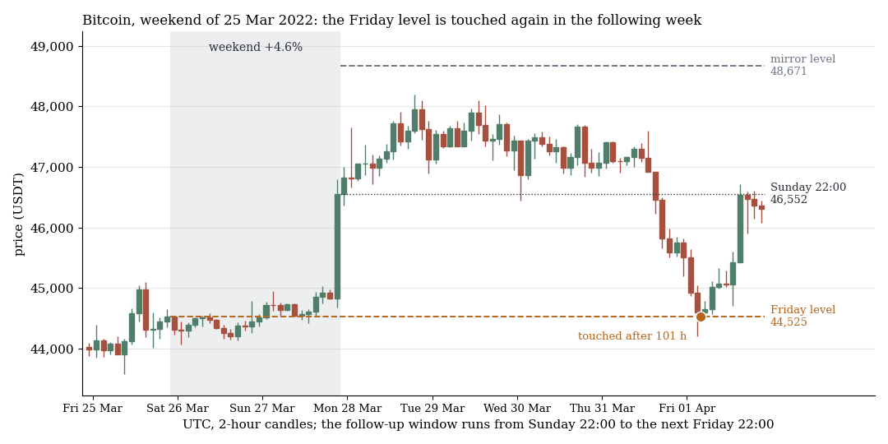The height and width of the screenshot is (444, 888).
Task: Click the gray dashed mirror level line
Action: [553, 66]
